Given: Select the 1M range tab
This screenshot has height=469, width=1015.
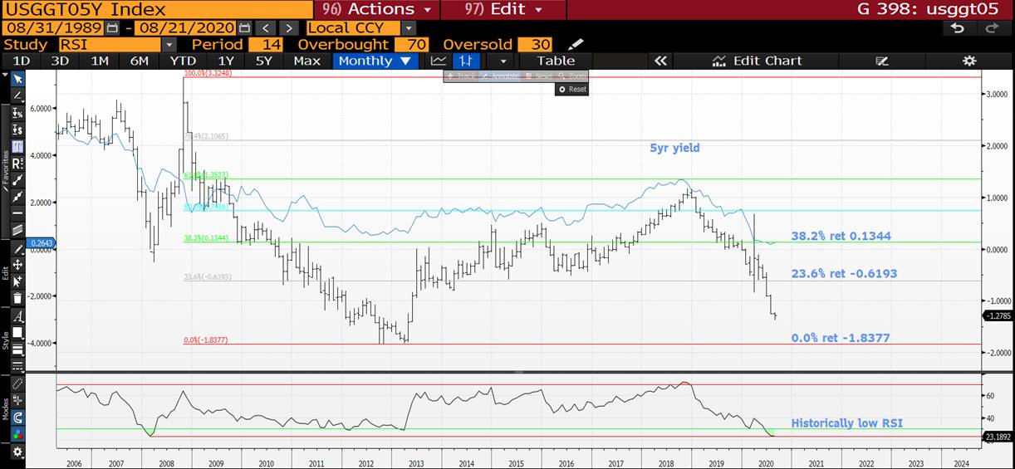Looking at the screenshot, I should click(x=100, y=61).
